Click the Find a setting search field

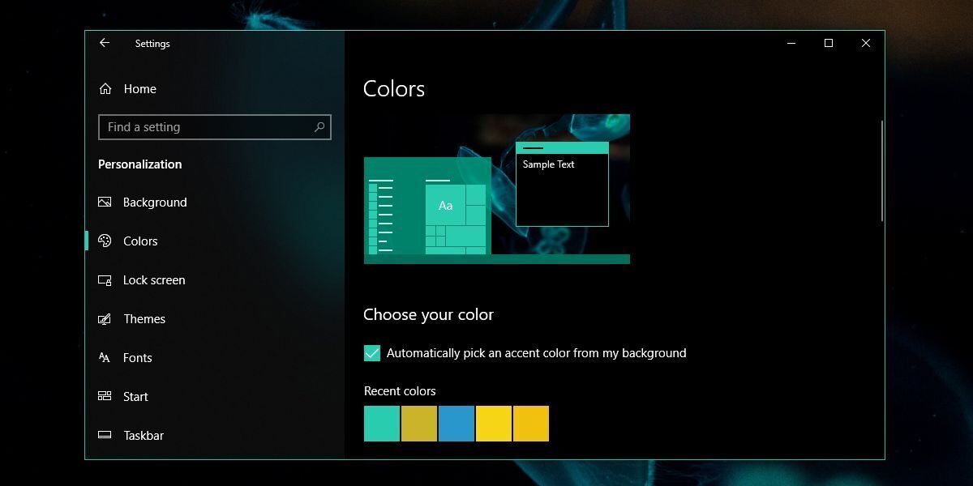point(203,127)
